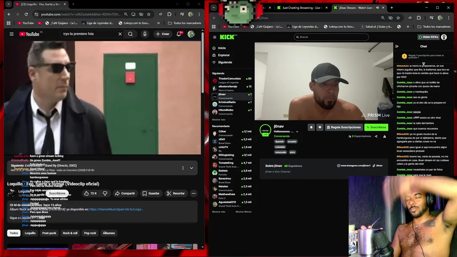457x257 pixels.
Task: Open the playlist three-dot options
Action: 183,168
